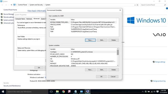Click the System Properties taskbar icon
The image size is (168, 94).
coord(87,92)
